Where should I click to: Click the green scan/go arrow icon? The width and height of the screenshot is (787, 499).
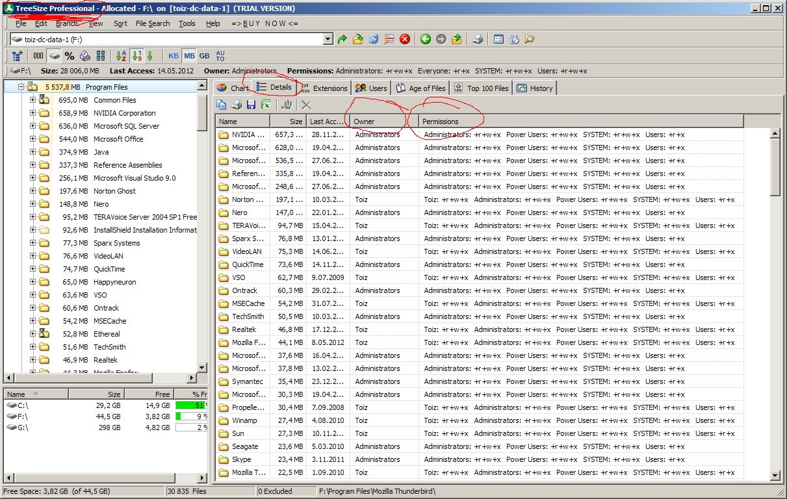pos(342,39)
